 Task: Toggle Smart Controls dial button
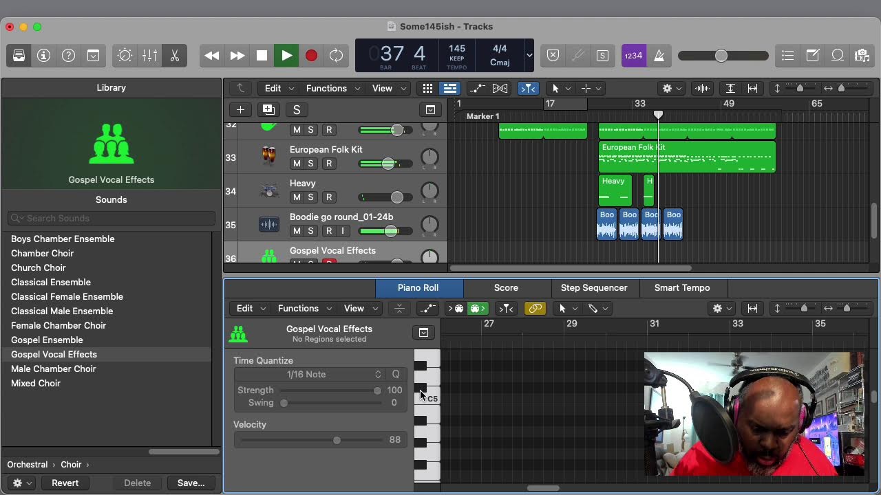tap(125, 56)
